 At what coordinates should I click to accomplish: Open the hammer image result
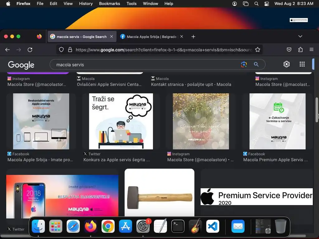click(159, 193)
